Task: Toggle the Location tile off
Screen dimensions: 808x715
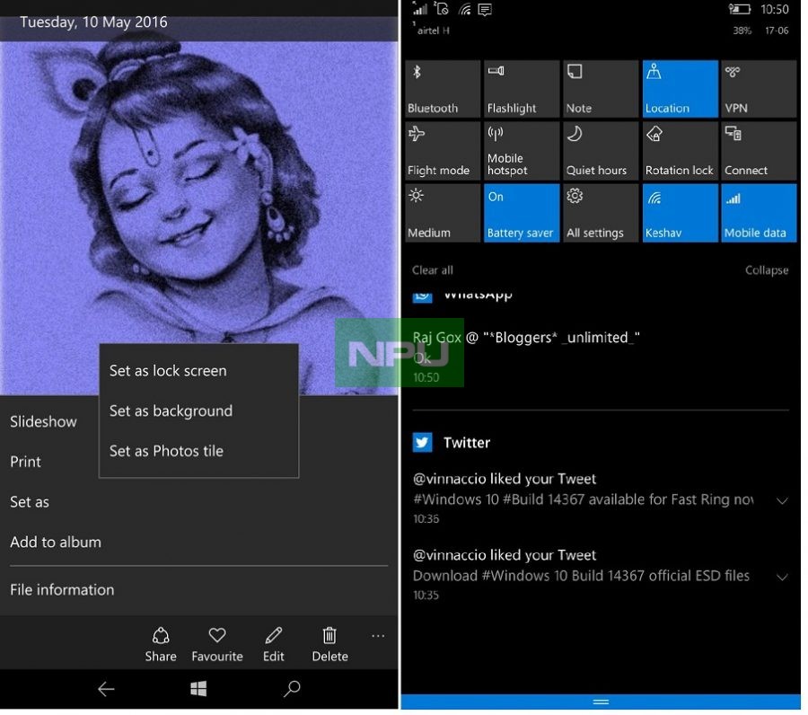Action: 681,89
